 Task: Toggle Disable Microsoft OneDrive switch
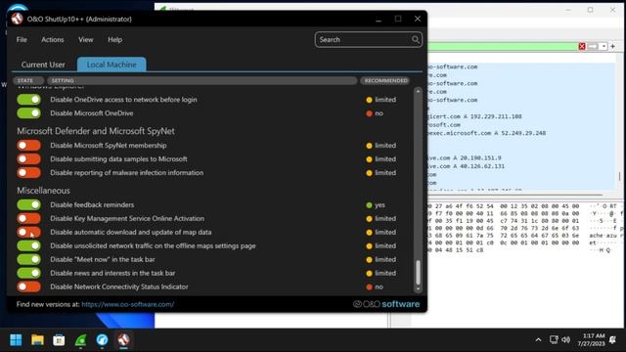(28, 113)
